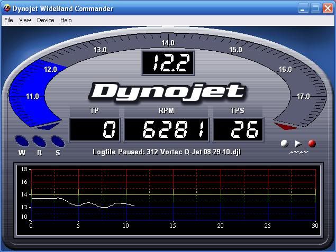Click the Dynojet logo
This screenshot has height=252, width=336.
click(167, 92)
